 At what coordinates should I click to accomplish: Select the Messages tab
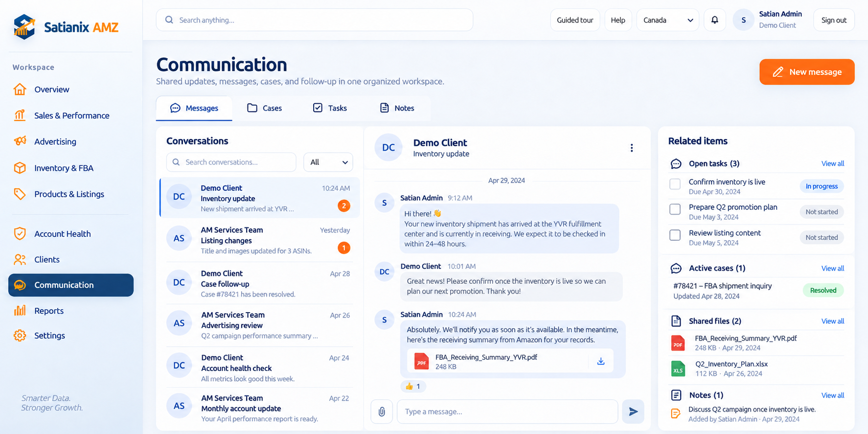pyautogui.click(x=194, y=108)
